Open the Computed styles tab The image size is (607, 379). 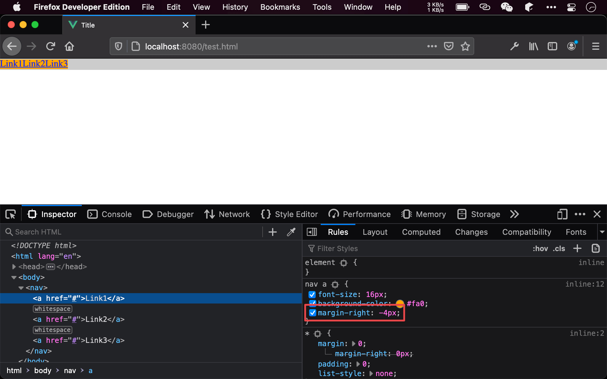click(421, 232)
